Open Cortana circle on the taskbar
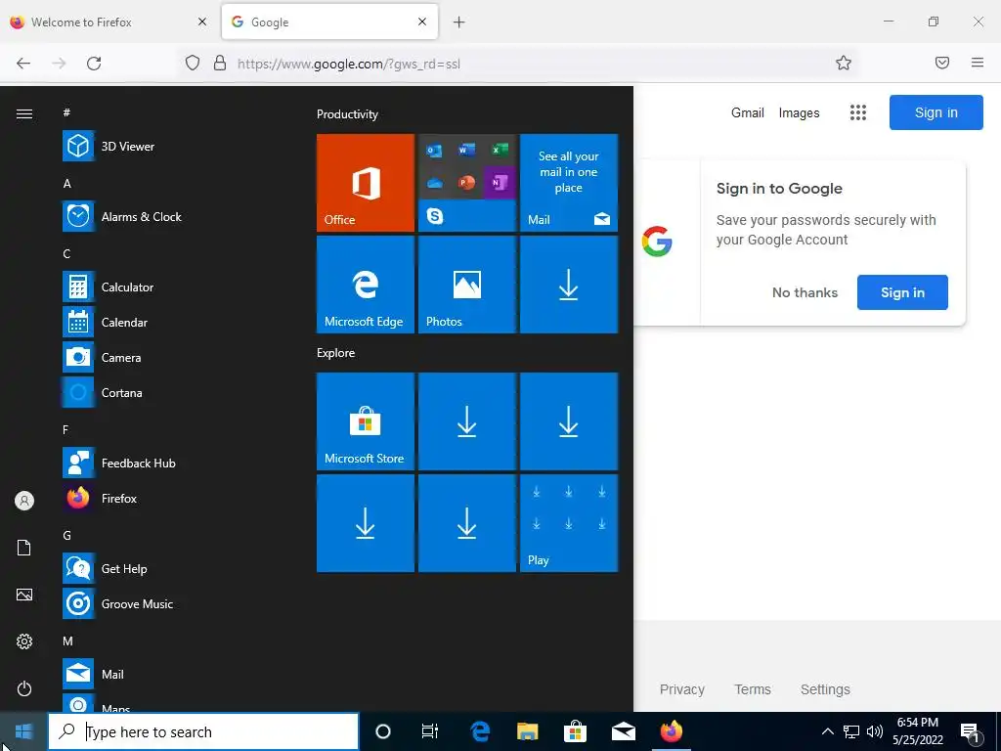1001x751 pixels. click(x=383, y=731)
